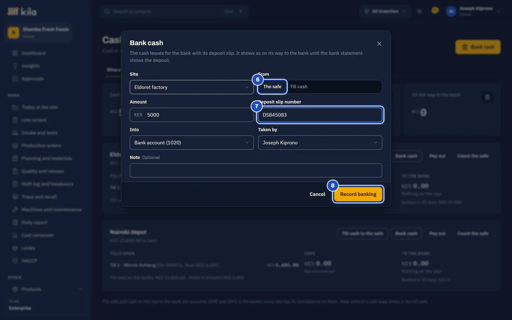Screen dimensions: 512x320
Task: Click the dialog description about the deposit slip
Action: pyautogui.click(x=246, y=57)
